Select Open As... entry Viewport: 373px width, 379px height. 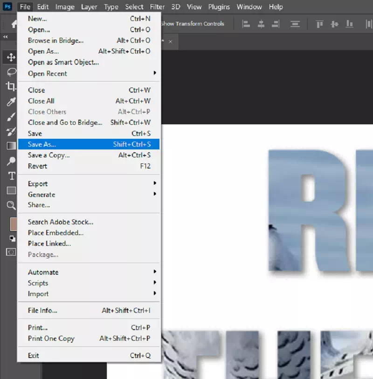click(89, 51)
